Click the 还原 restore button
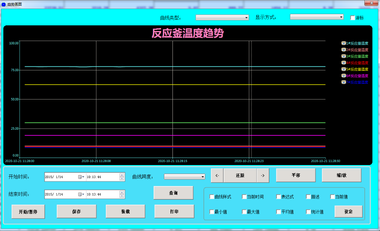Screen dimensions: 380x231 (x=240, y=175)
